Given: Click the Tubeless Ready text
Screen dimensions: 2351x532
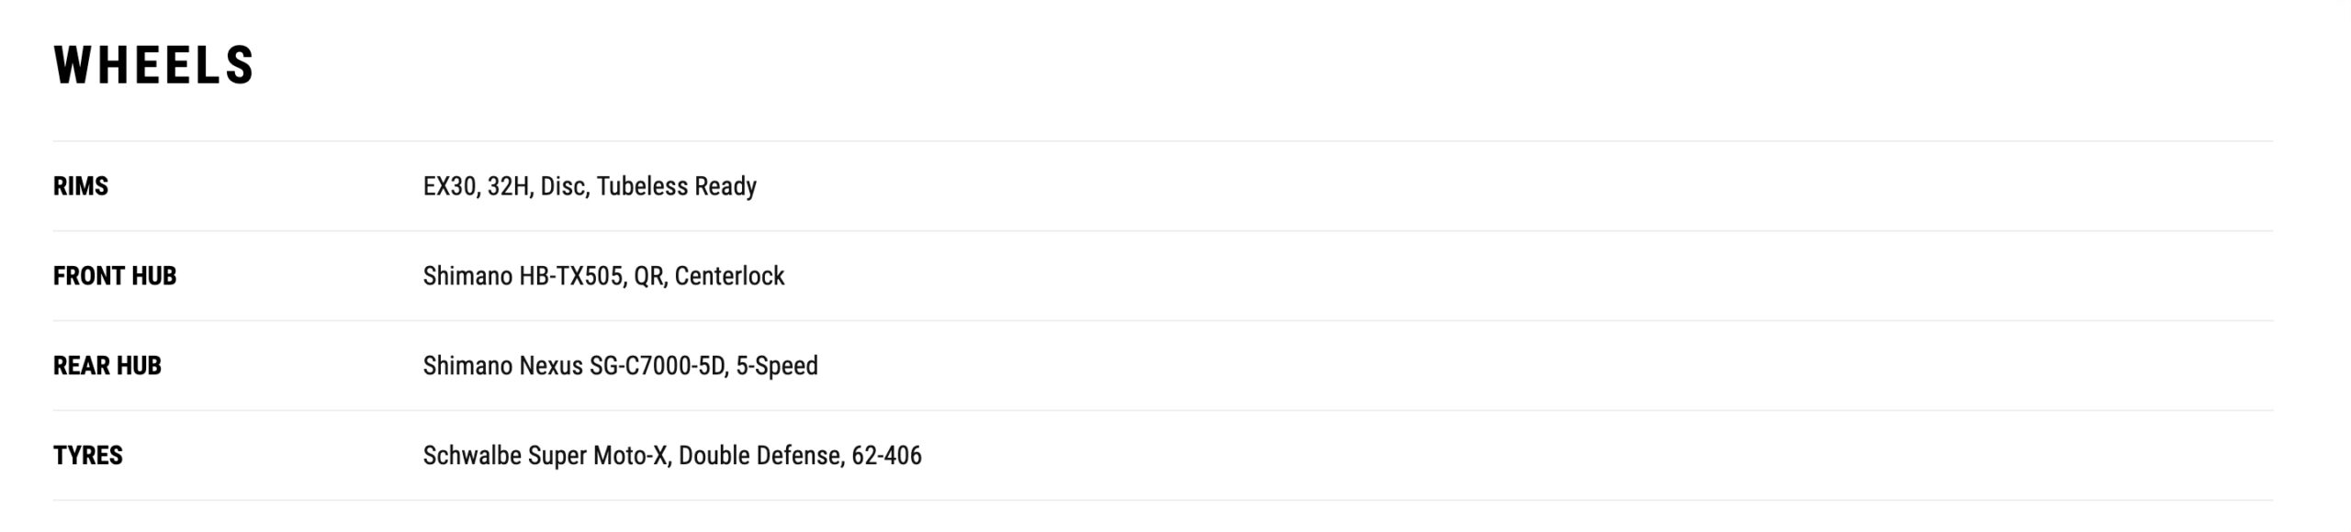Looking at the screenshot, I should pyautogui.click(x=676, y=186).
